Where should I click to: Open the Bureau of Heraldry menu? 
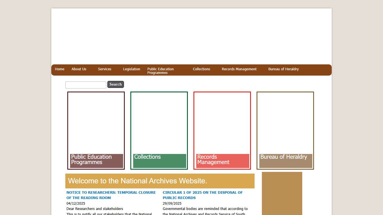(283, 69)
